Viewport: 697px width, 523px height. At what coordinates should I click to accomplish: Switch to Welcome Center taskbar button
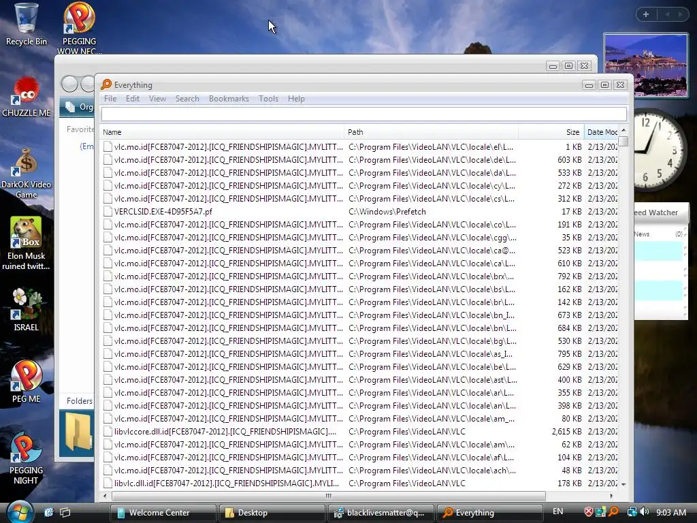pos(163,513)
